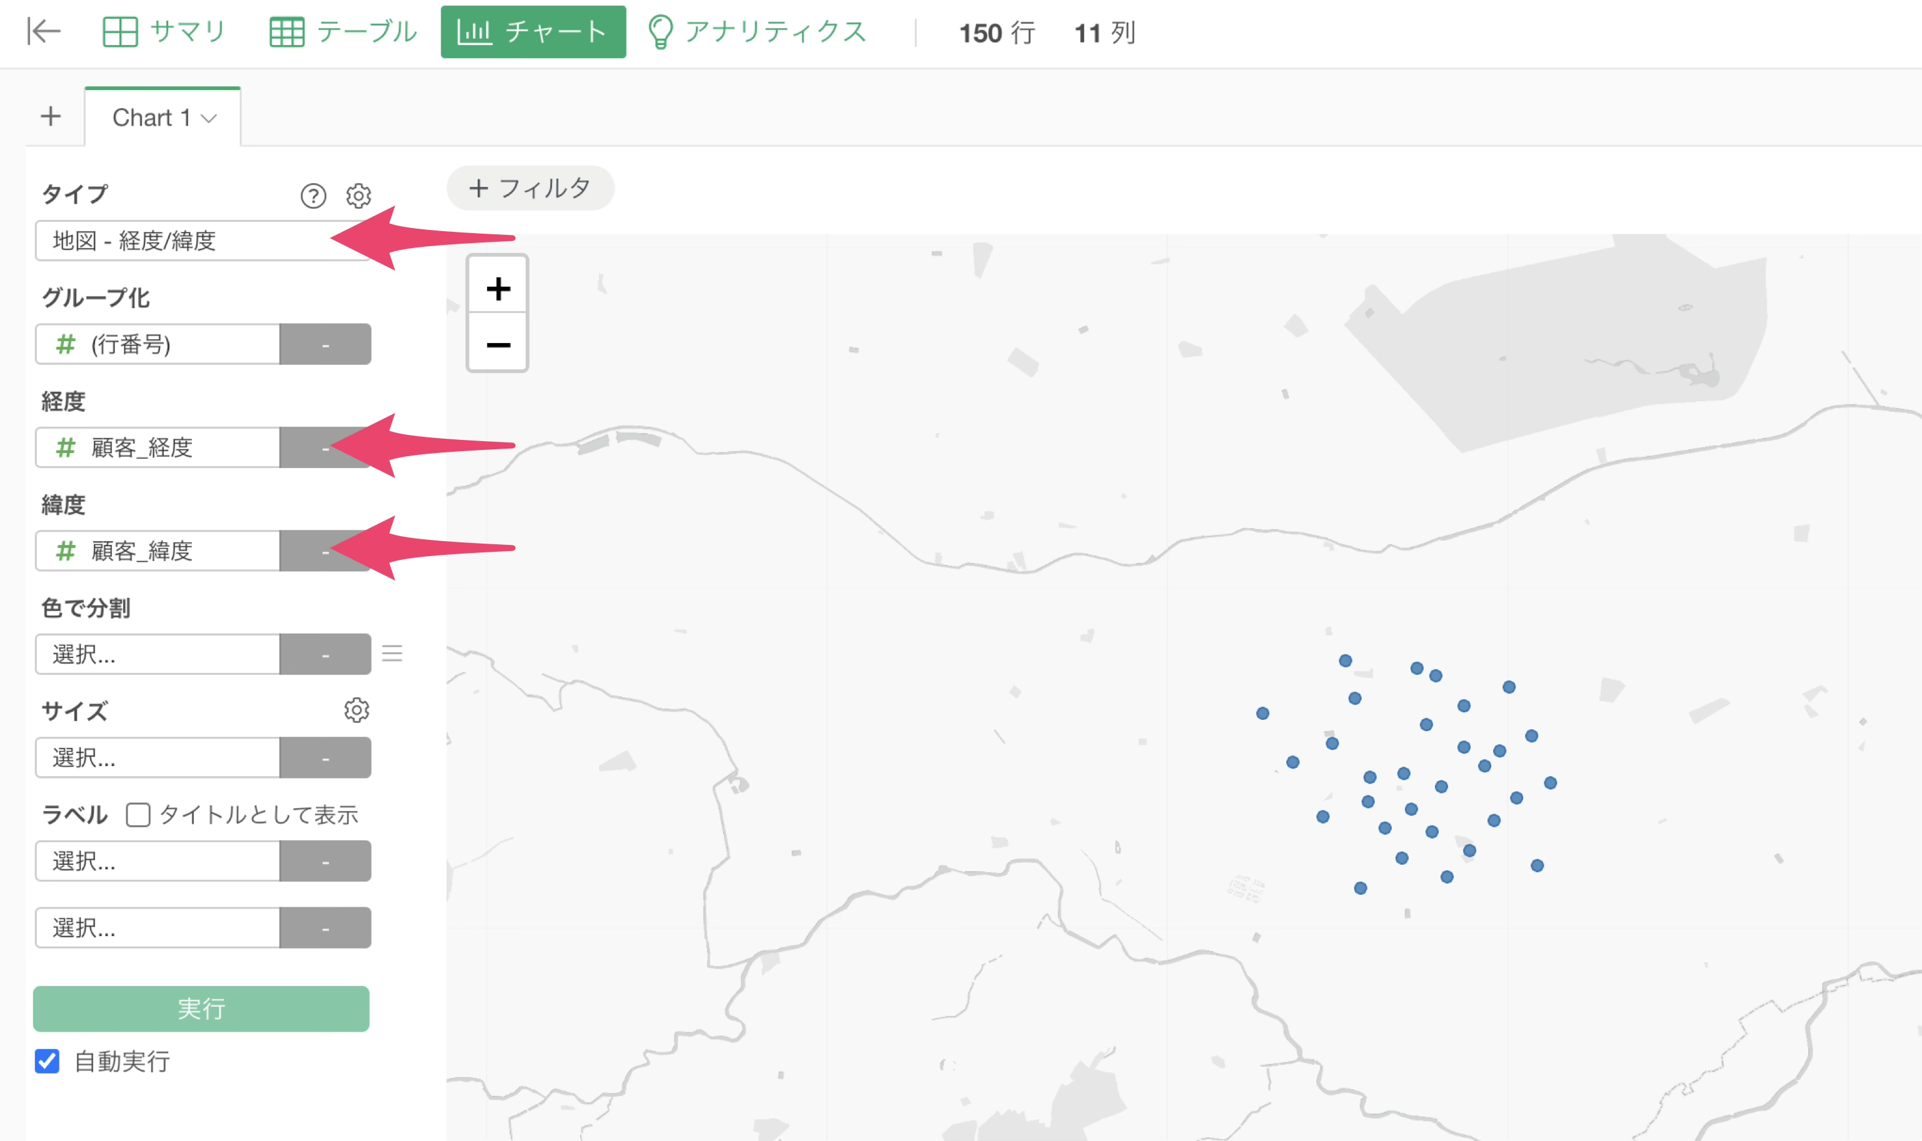This screenshot has height=1141, width=1922.
Task: Zoom out on the map
Action: 498,344
